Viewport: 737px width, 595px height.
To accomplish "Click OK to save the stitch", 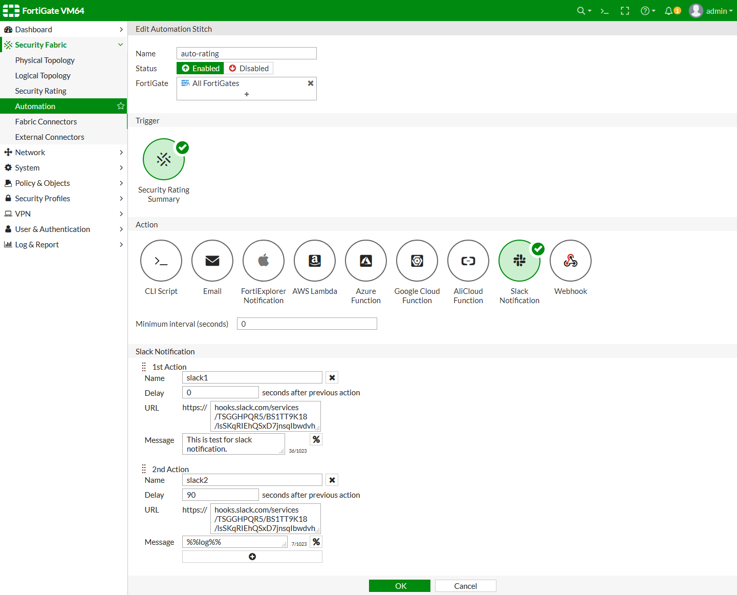I will (x=400, y=586).
